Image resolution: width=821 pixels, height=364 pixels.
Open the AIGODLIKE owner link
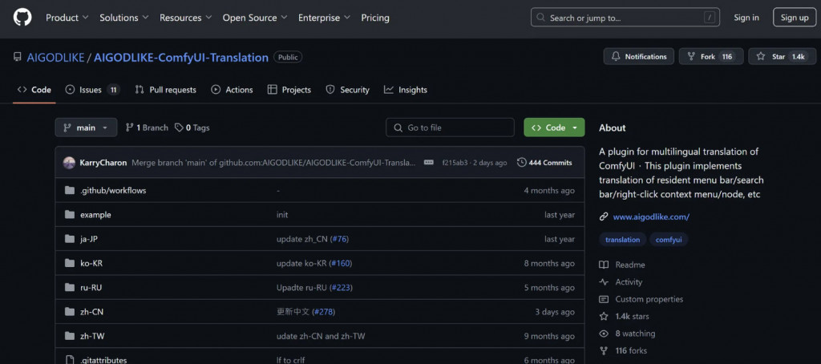pos(55,57)
